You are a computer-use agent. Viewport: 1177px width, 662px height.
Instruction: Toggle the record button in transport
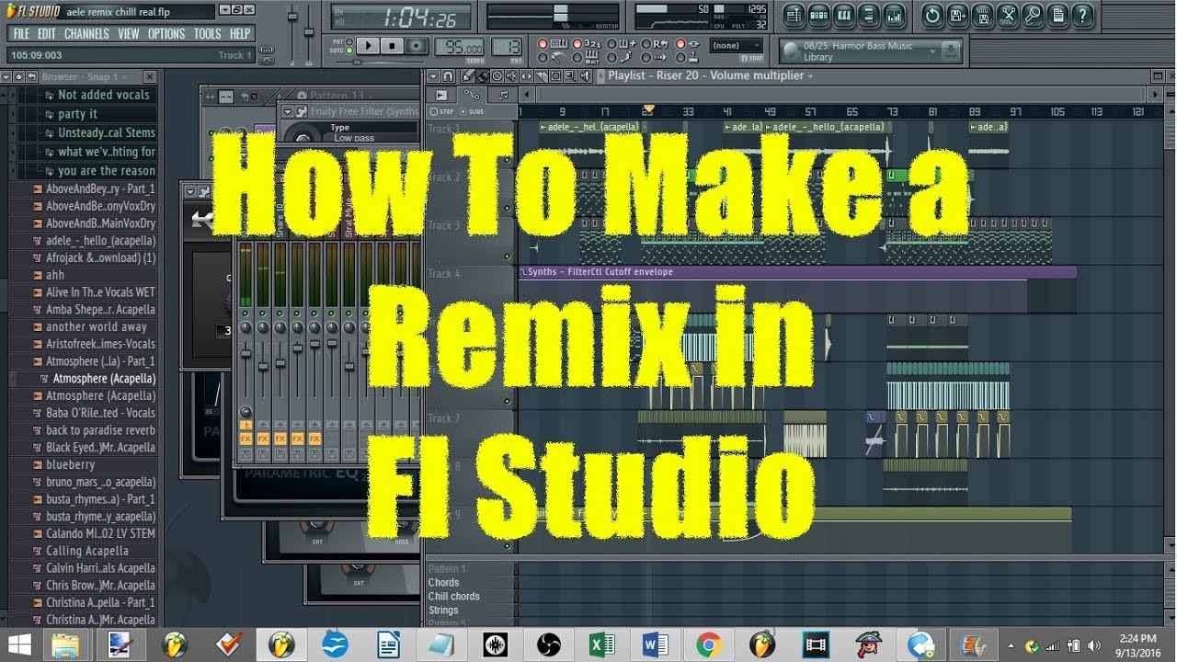416,46
